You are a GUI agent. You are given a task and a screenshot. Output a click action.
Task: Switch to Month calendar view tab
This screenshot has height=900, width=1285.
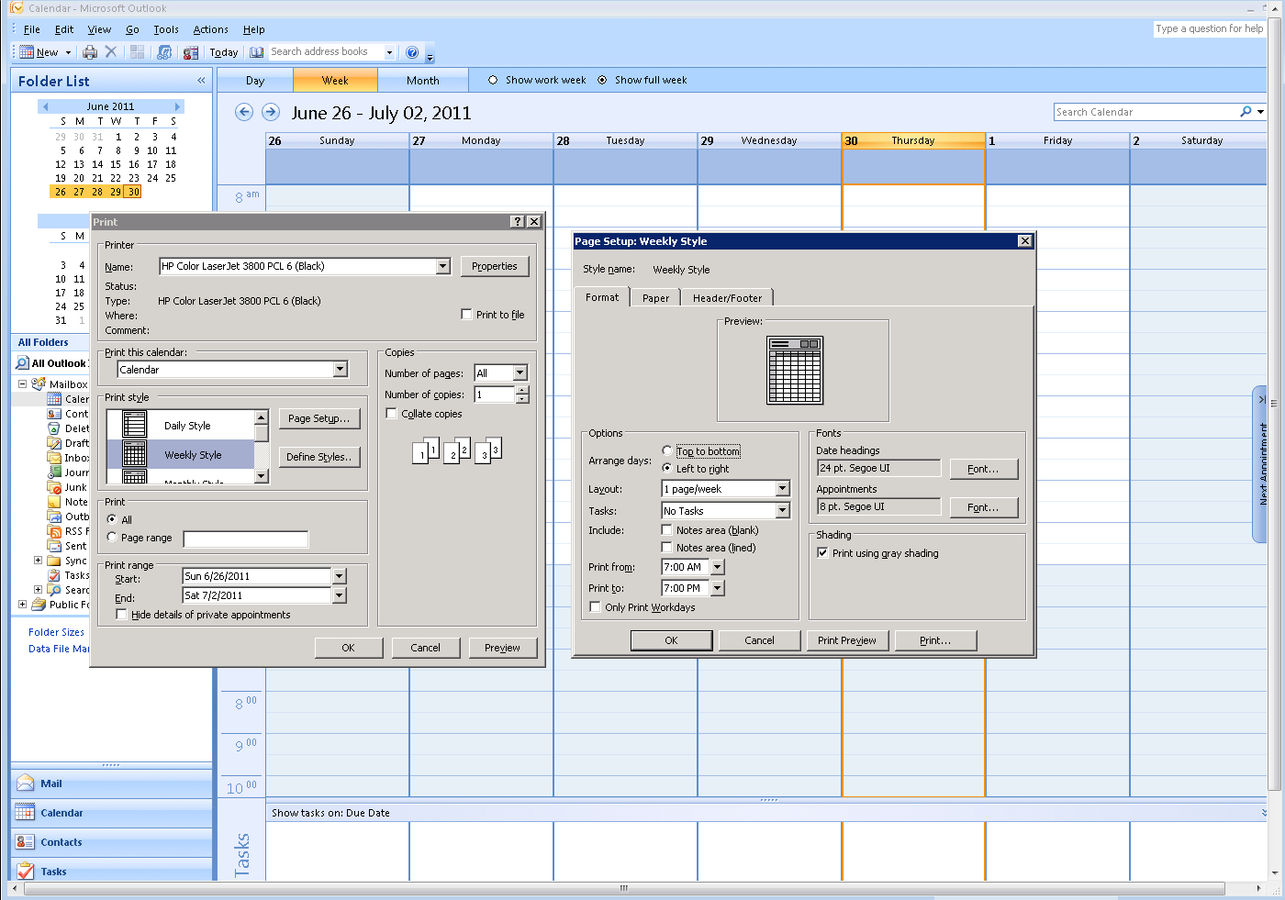pyautogui.click(x=422, y=81)
